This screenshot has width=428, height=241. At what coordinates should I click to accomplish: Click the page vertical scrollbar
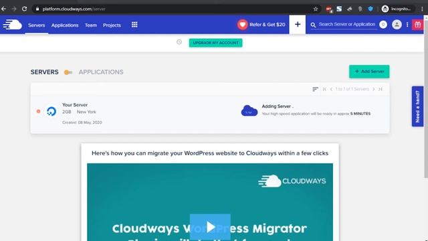(426, 98)
